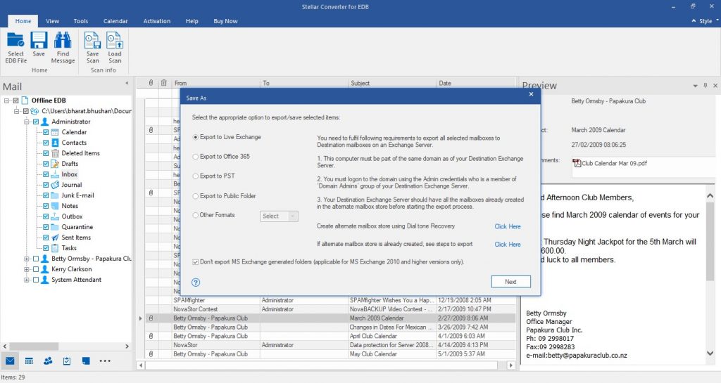The width and height of the screenshot is (721, 383).
Task: Open the Style dropdown menu
Action: [706, 21]
